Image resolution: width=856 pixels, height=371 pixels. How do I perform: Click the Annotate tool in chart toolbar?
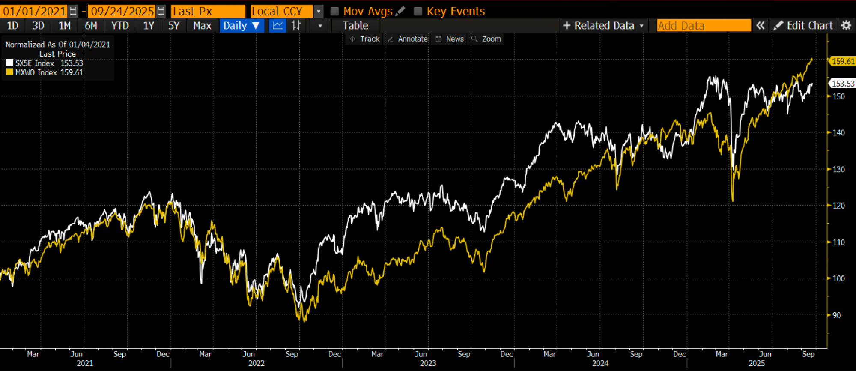pyautogui.click(x=408, y=39)
